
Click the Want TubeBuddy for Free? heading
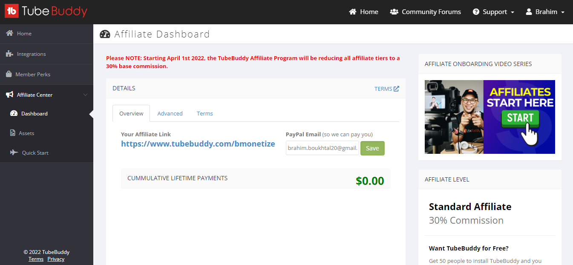pos(469,248)
